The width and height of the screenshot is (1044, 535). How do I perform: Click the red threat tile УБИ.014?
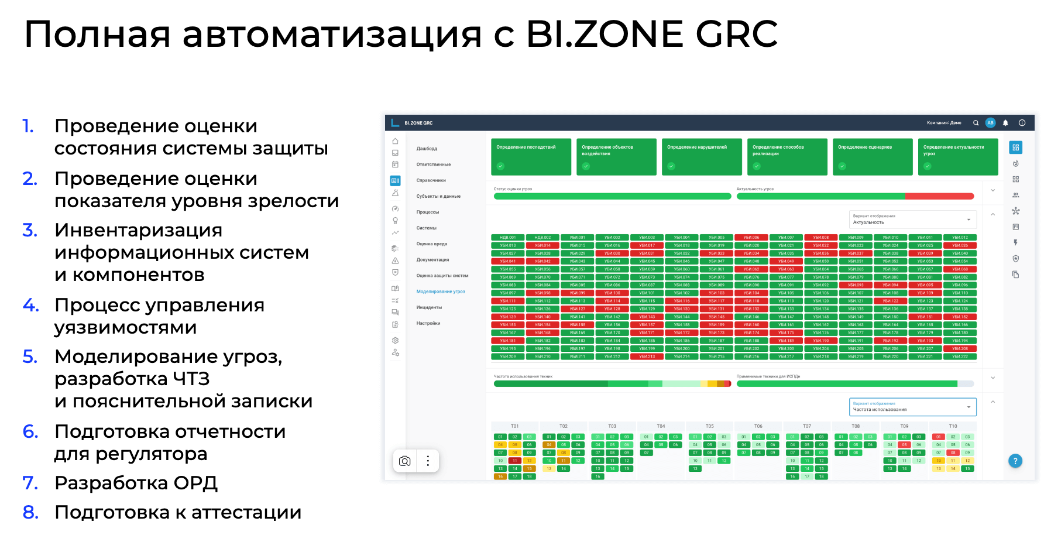(x=542, y=245)
